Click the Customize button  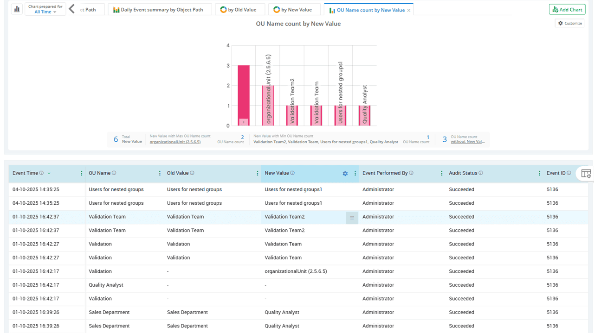click(x=569, y=23)
